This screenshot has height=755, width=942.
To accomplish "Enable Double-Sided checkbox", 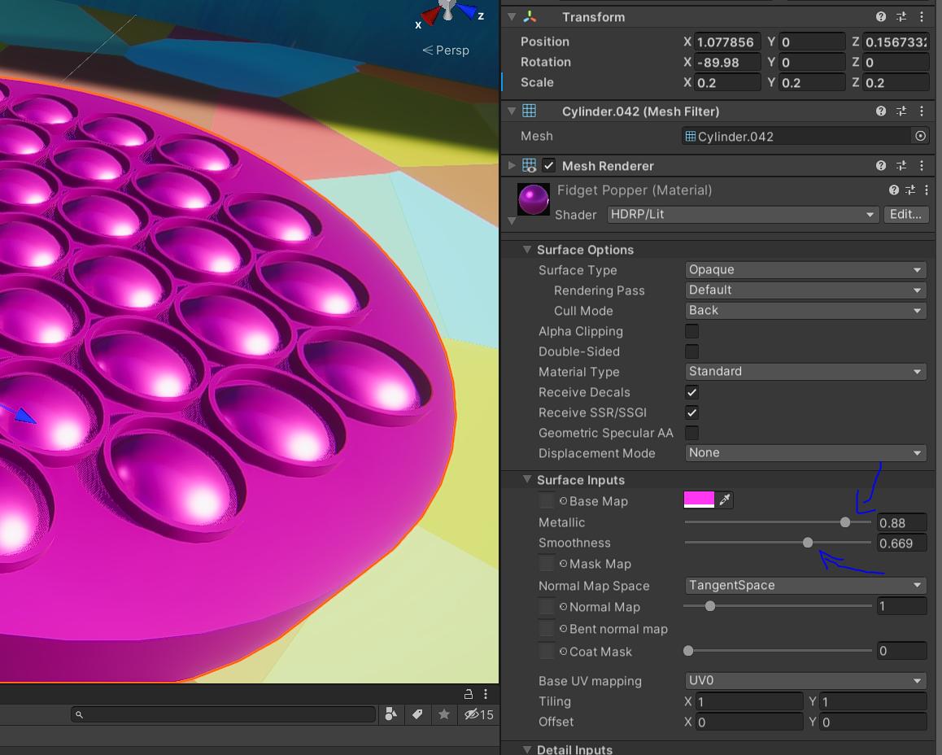I will point(691,351).
